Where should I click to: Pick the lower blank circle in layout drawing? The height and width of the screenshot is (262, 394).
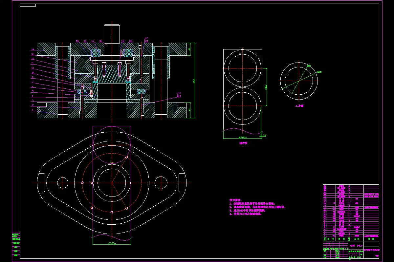click(x=243, y=106)
